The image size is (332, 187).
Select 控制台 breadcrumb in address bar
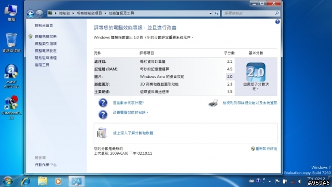point(64,14)
